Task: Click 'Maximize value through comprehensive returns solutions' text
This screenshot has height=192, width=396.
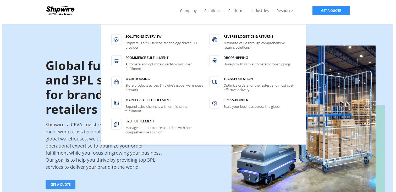Action: 254,45
